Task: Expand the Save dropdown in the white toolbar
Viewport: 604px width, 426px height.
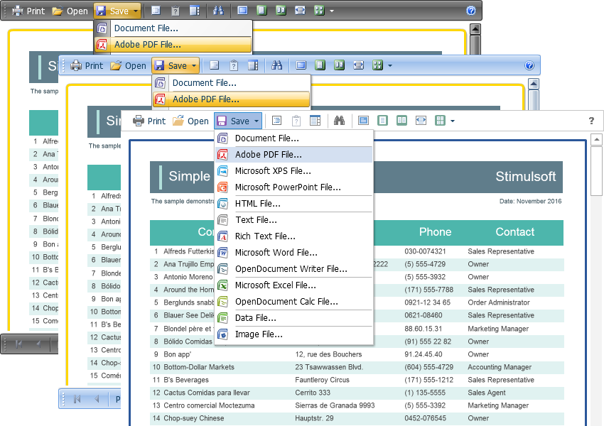Action: pyautogui.click(x=239, y=121)
